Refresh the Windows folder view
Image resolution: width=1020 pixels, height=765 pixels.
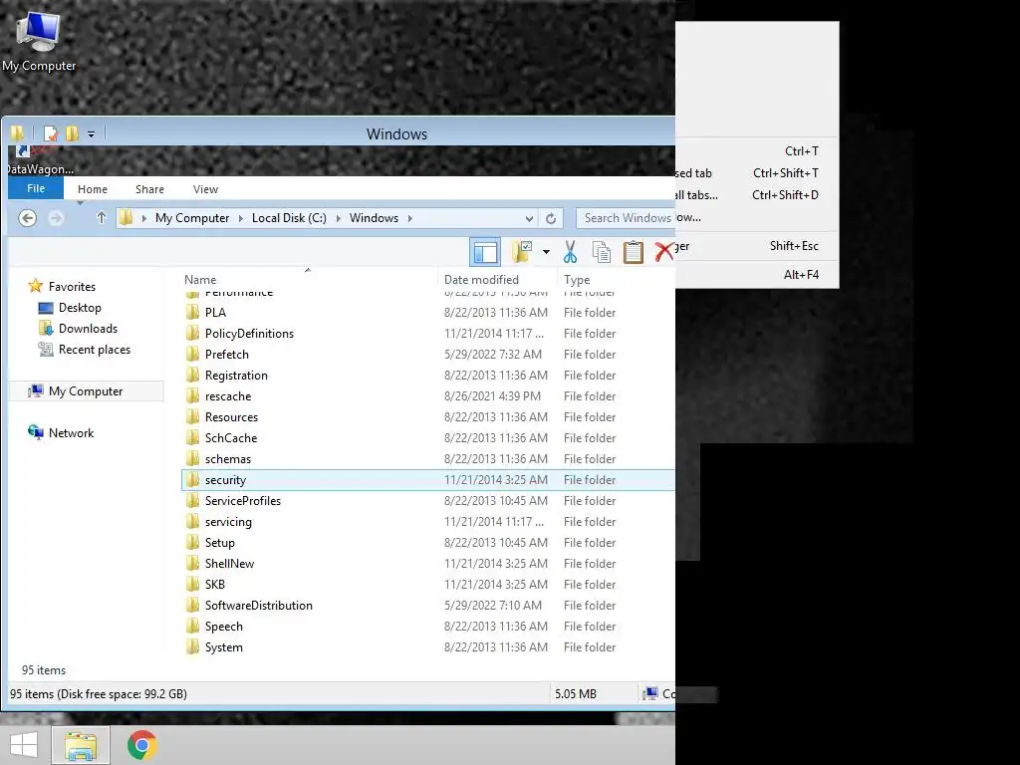pyautogui.click(x=550, y=218)
